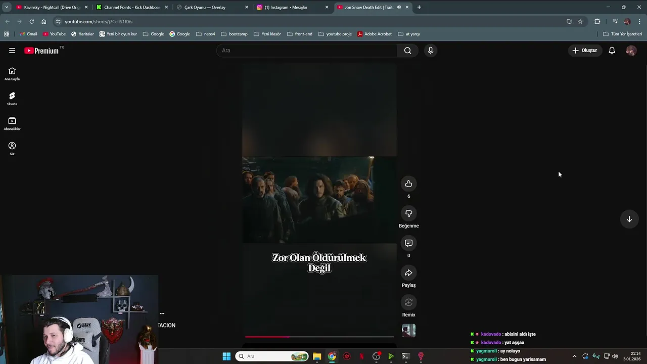647x364 pixels.
Task: Mute the Jon Snow Death Edit tab audio
Action: click(x=399, y=7)
